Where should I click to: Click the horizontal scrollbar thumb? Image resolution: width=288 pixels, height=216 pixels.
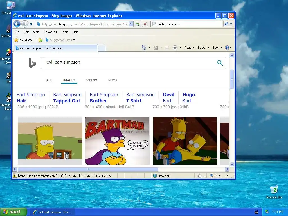(88, 169)
